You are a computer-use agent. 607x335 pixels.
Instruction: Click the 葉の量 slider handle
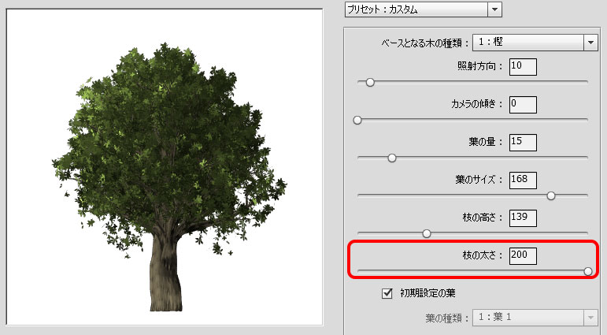[392, 158]
